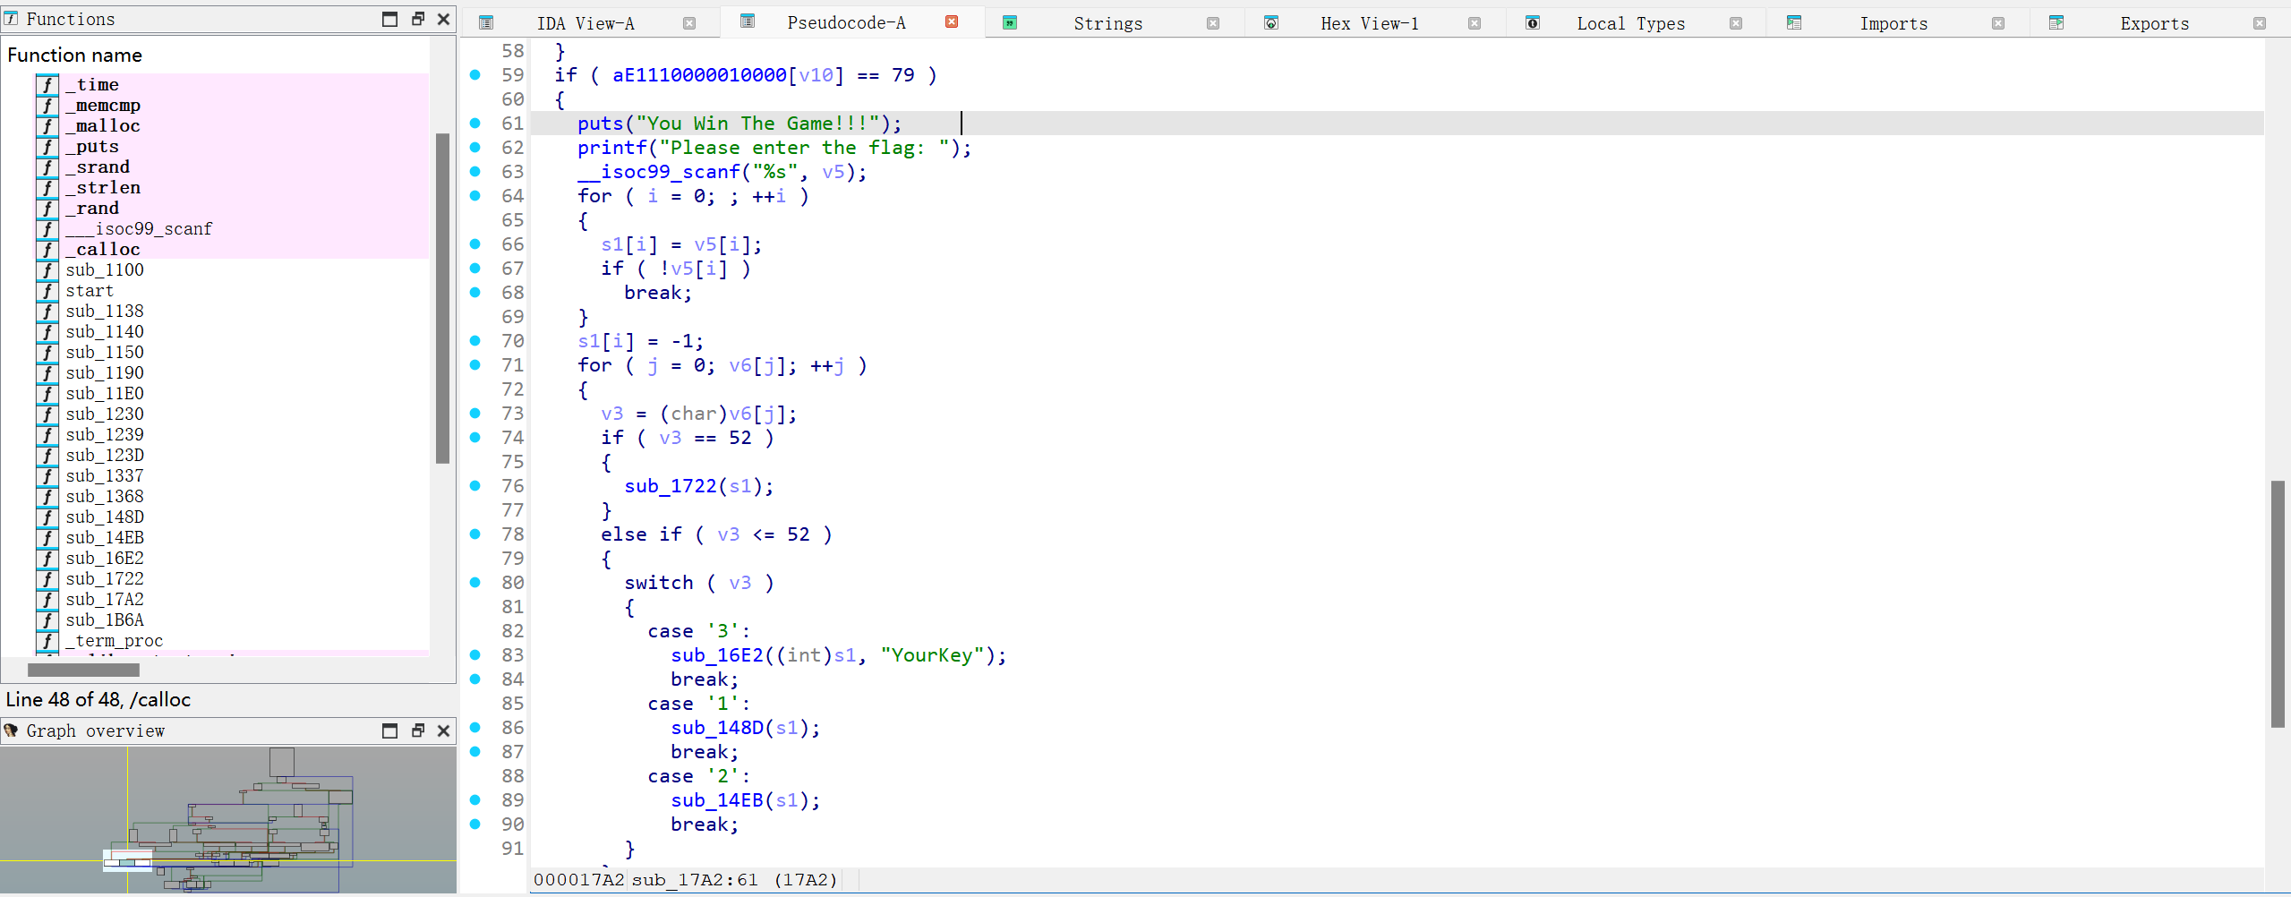The height and width of the screenshot is (897, 2291).
Task: Click the Functions list horizontal scrollbar
Action: pyautogui.click(x=83, y=670)
